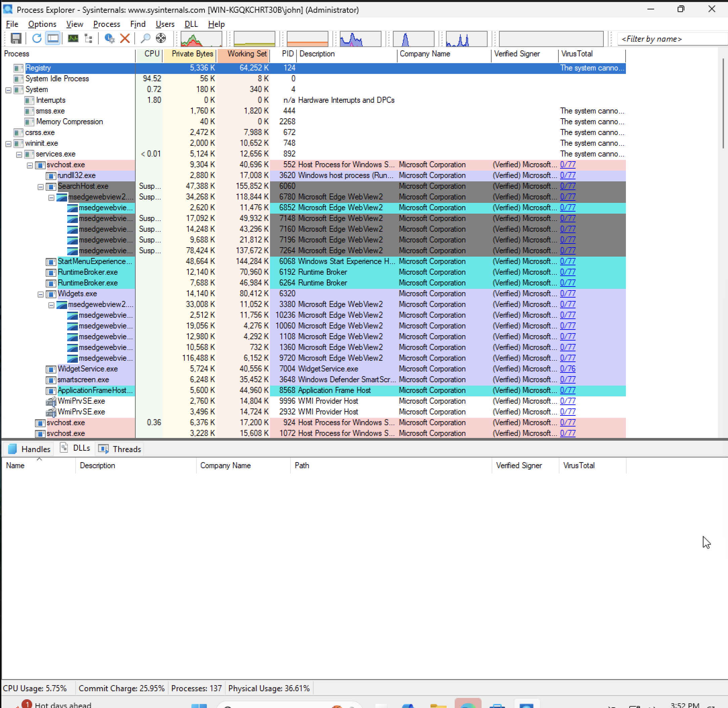
Task: Sort by Working Set column header
Action: click(243, 54)
